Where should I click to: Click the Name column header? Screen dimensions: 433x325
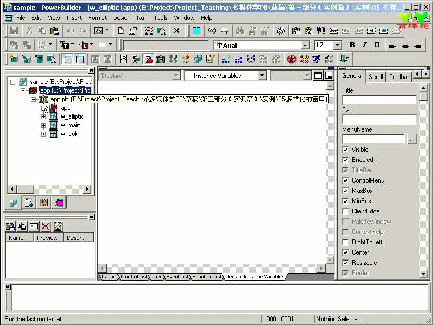(19, 238)
